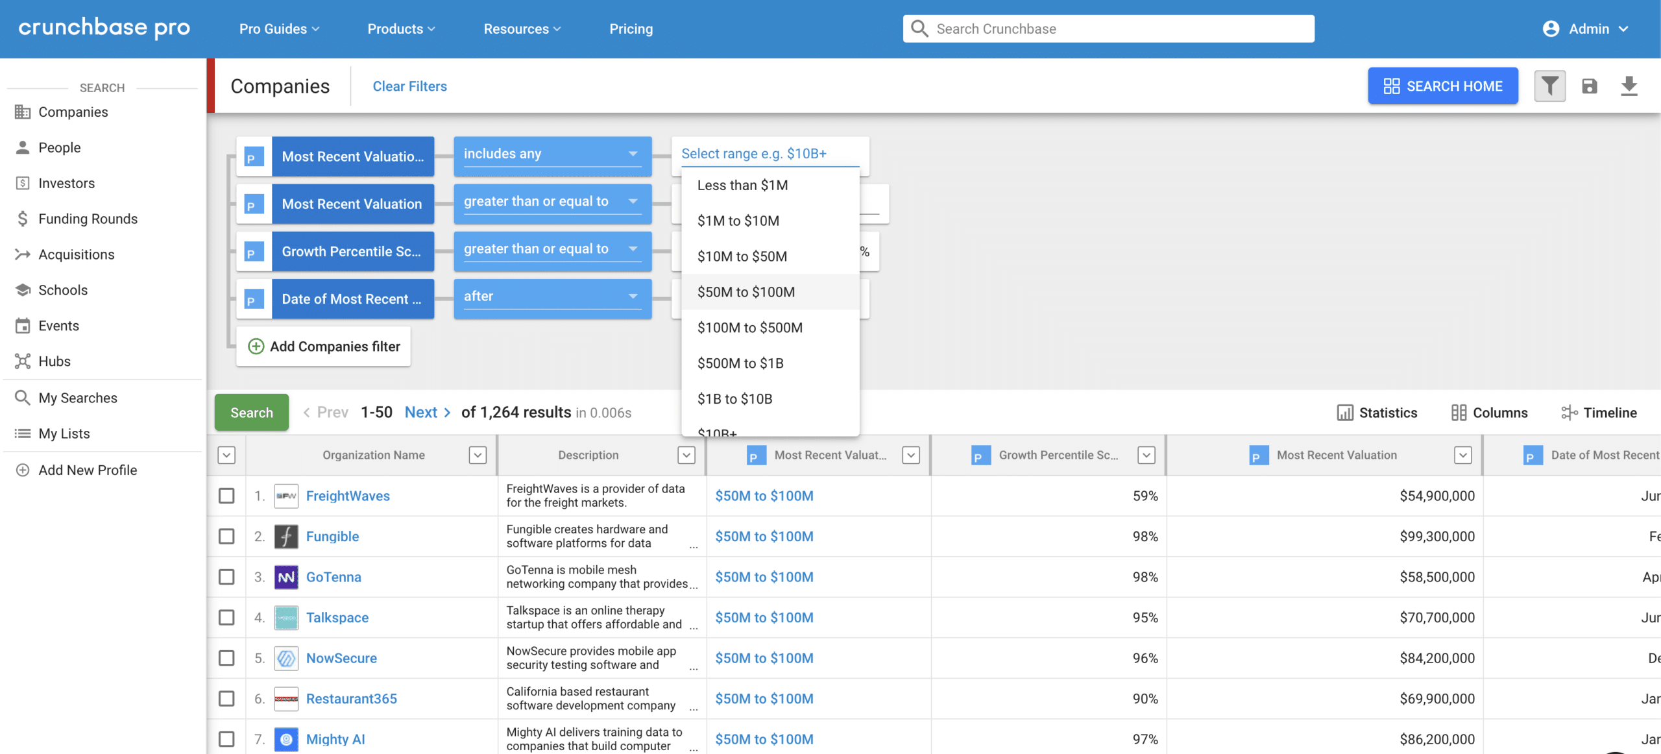Expand Organization Name column menu
Screen dimensions: 1661x754
478,455
